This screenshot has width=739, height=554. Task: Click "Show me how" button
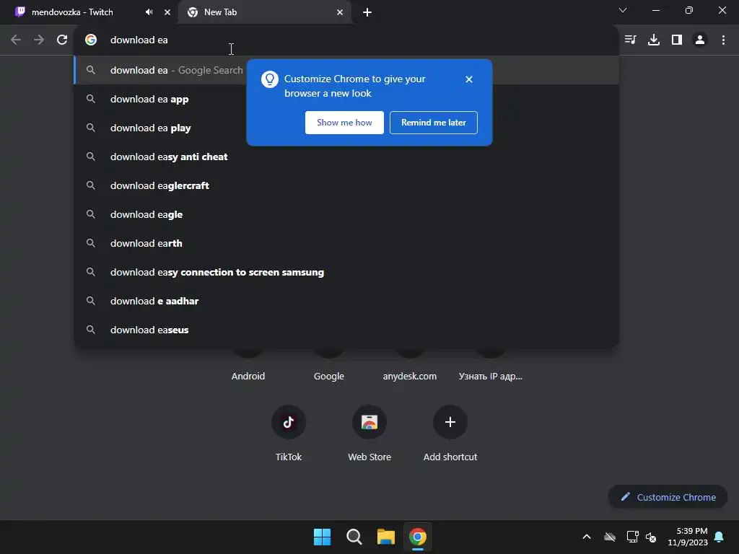pos(344,123)
